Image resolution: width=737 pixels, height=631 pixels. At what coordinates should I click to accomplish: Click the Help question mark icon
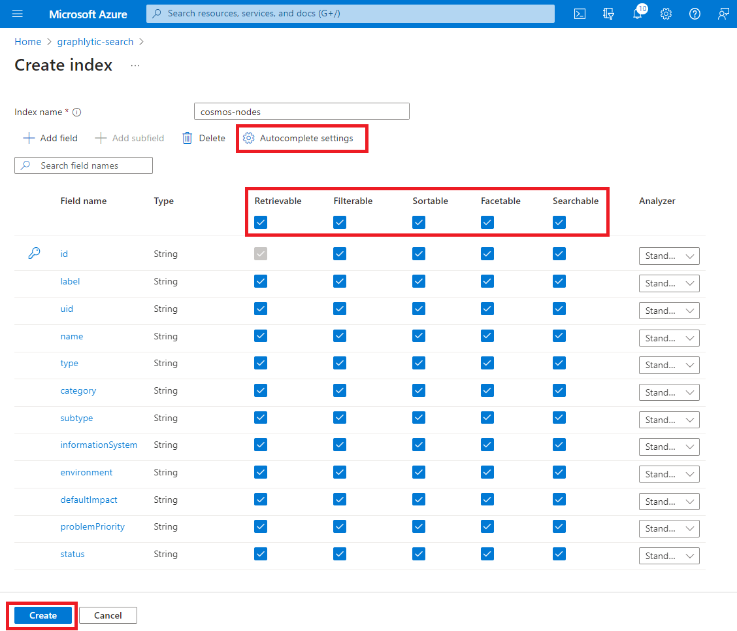695,14
